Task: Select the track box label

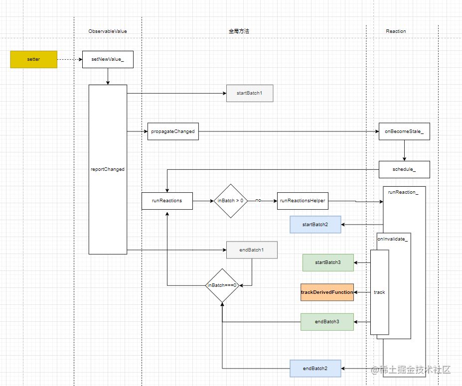Action: [379, 292]
